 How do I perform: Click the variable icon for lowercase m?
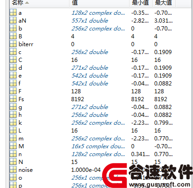[x=13, y=138]
